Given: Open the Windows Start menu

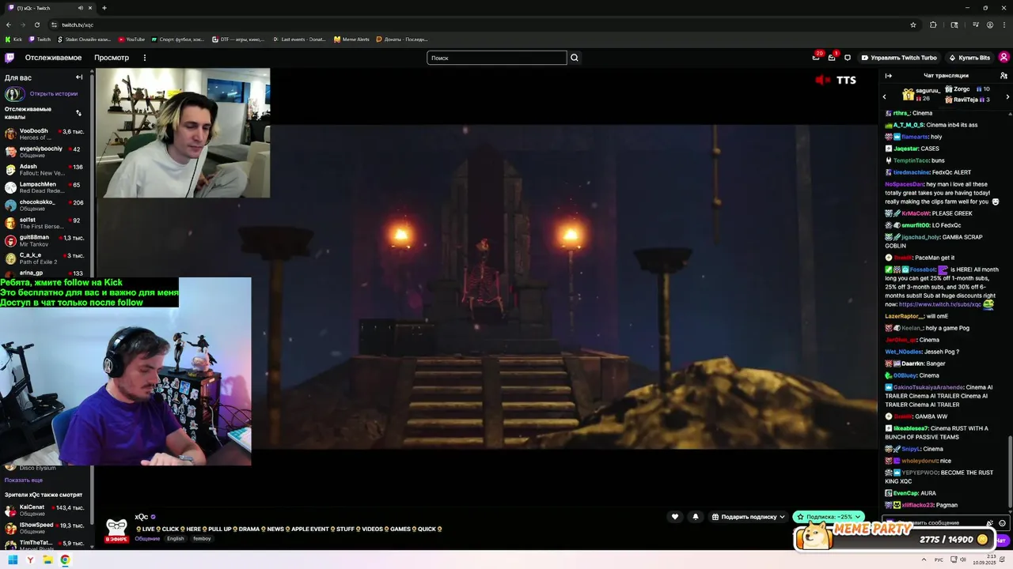Looking at the screenshot, I should pyautogui.click(x=13, y=560).
